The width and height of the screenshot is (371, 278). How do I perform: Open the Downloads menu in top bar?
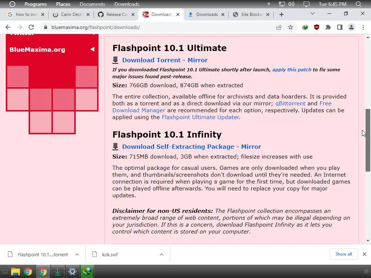[127, 4]
